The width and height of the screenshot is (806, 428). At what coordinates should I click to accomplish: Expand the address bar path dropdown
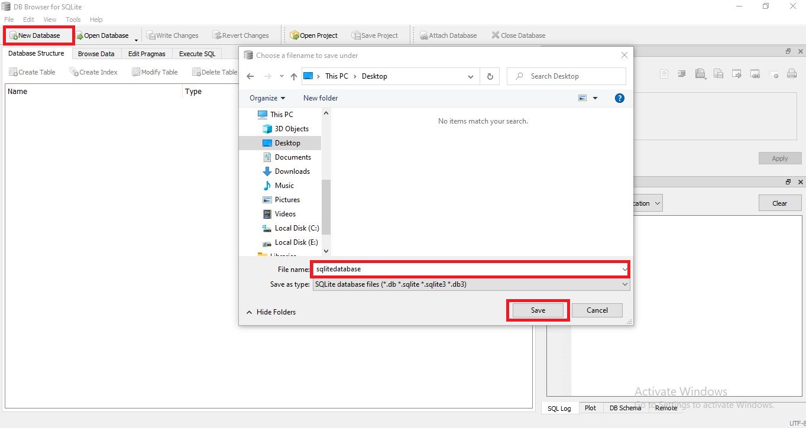[x=471, y=76]
